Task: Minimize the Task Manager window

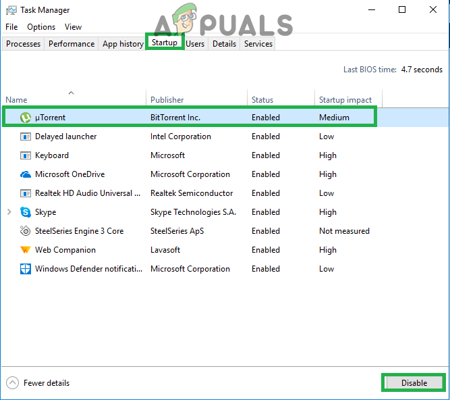Action: [x=372, y=9]
